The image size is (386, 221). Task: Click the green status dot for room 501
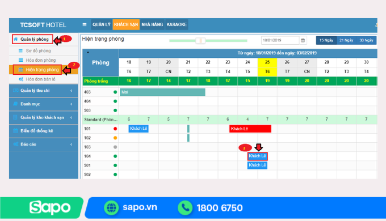[x=115, y=165]
